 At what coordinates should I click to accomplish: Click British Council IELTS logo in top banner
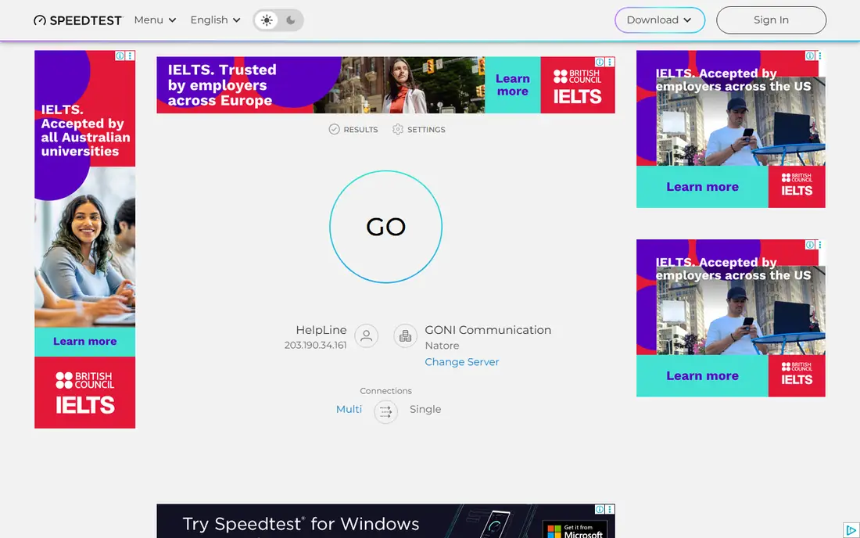pyautogui.click(x=578, y=85)
